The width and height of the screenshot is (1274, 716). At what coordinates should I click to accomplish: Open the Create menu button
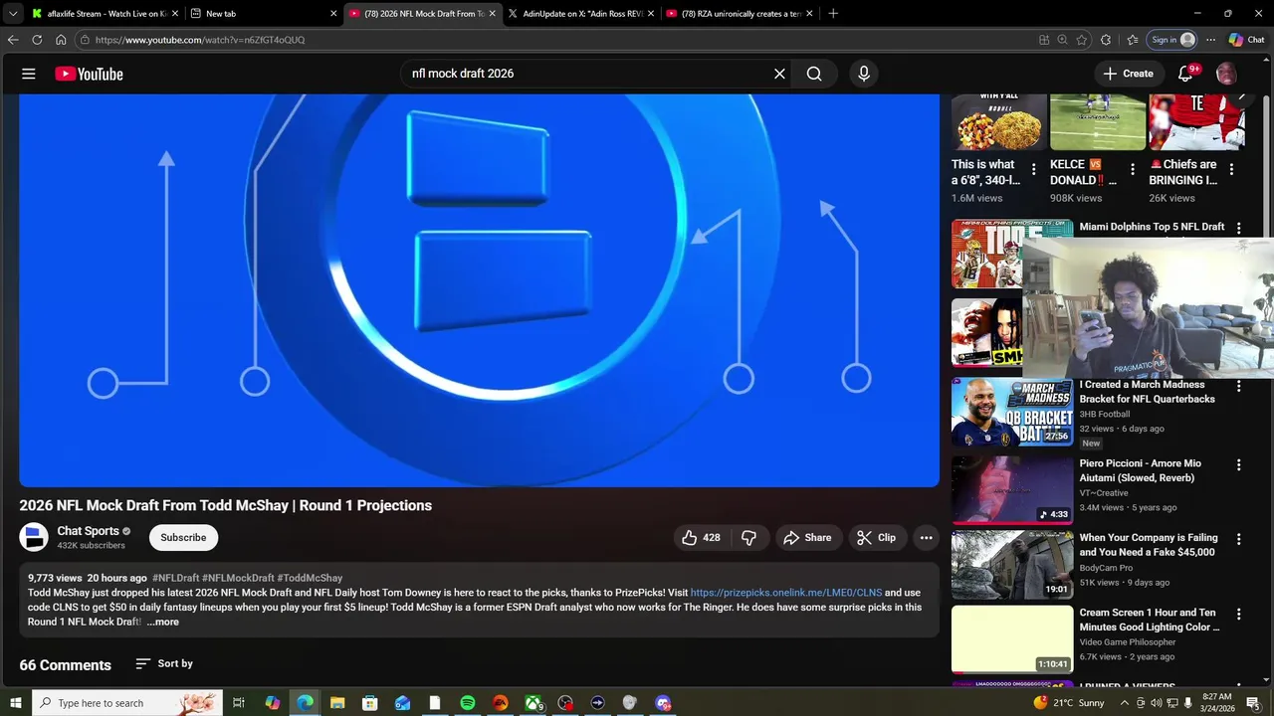[x=1128, y=74]
